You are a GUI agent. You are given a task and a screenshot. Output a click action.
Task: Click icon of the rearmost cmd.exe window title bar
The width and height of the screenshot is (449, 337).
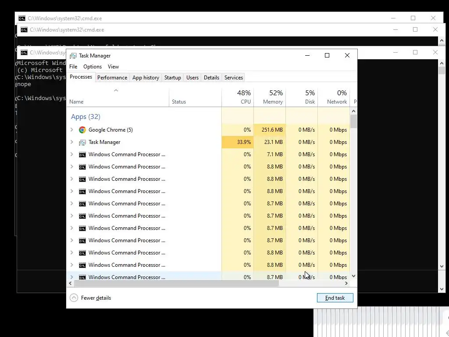point(22,18)
